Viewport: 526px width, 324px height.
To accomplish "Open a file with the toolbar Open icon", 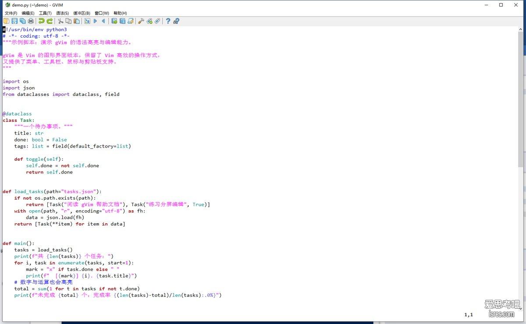I will coord(6,21).
